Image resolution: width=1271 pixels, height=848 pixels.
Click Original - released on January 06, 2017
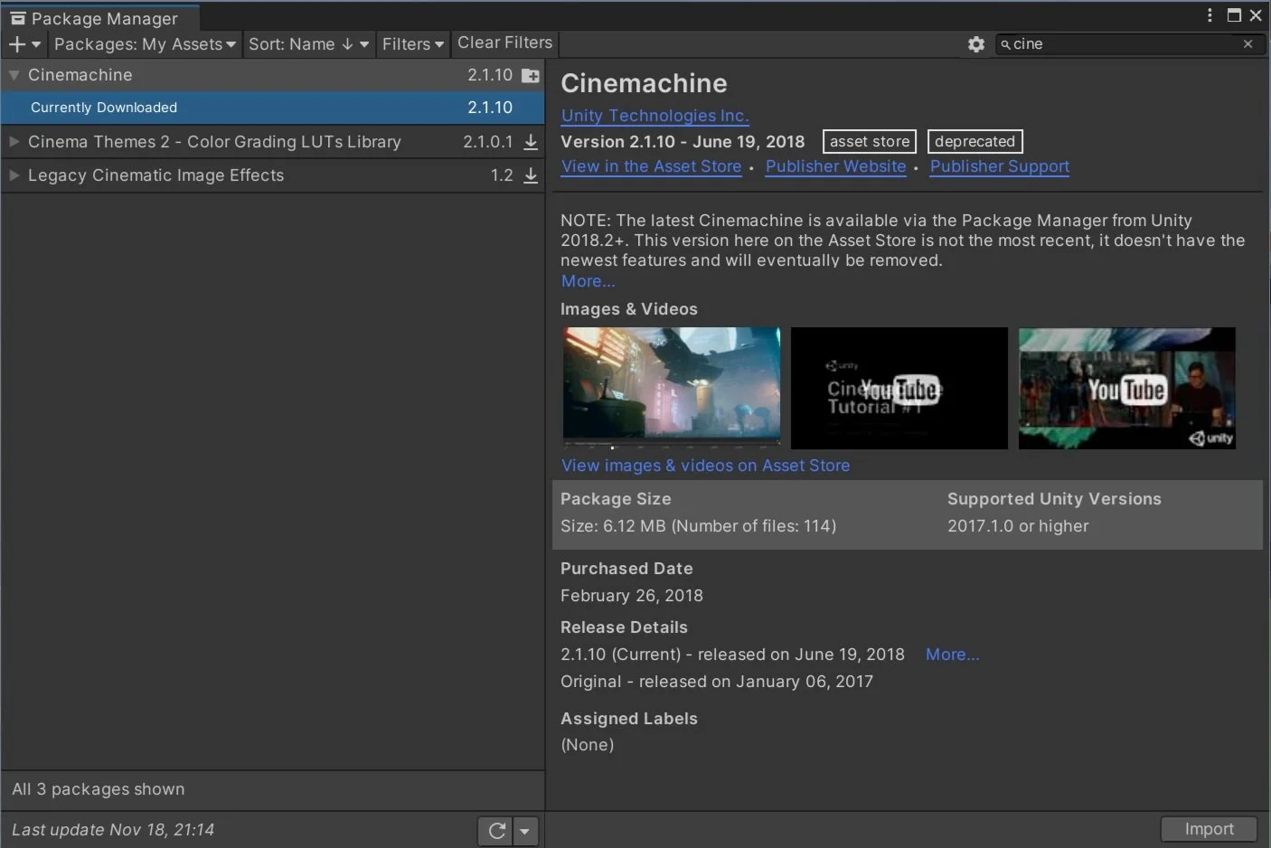pos(717,682)
